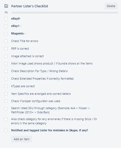Check the category anomalies missing SKUs checkbox

click(6, 120)
